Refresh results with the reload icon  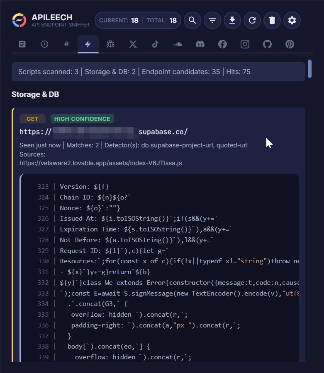(x=252, y=20)
